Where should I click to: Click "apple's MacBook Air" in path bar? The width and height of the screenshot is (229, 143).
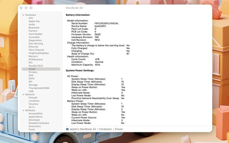(83, 129)
